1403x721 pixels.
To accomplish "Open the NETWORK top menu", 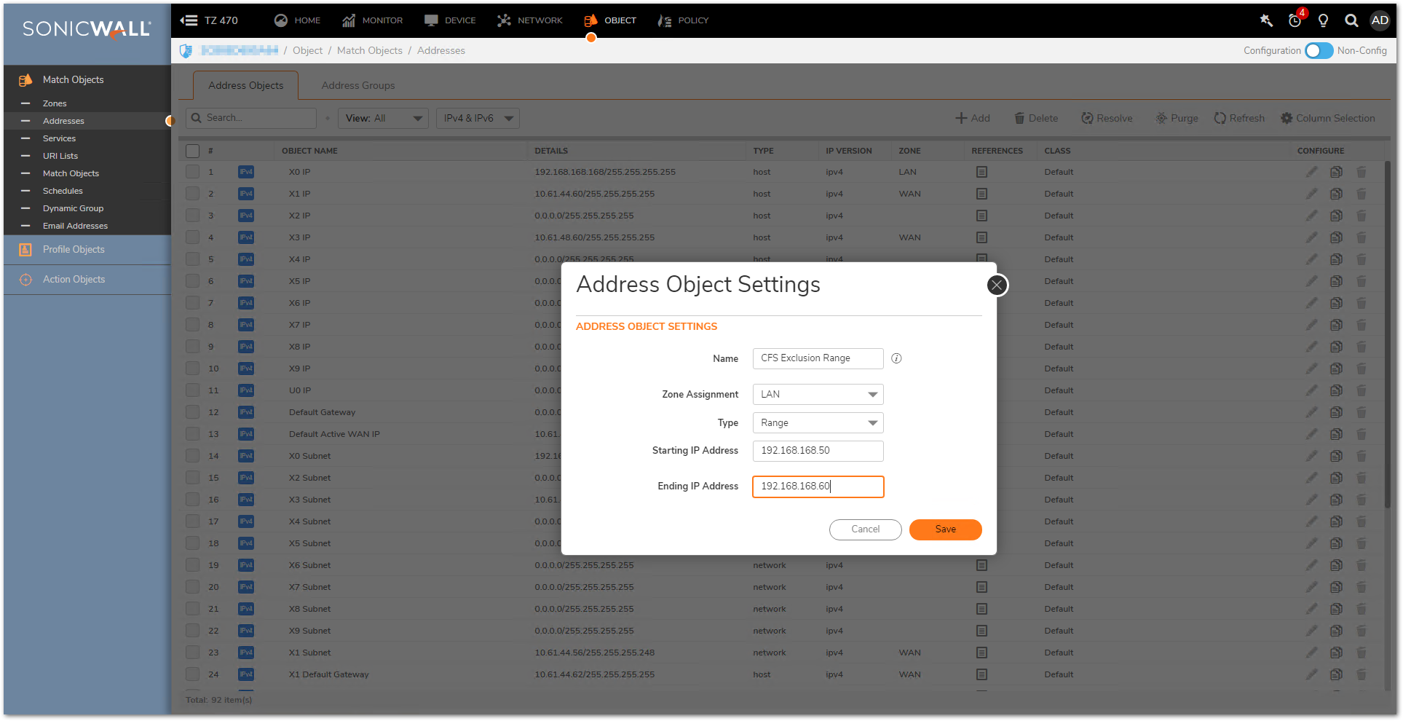I will click(529, 20).
